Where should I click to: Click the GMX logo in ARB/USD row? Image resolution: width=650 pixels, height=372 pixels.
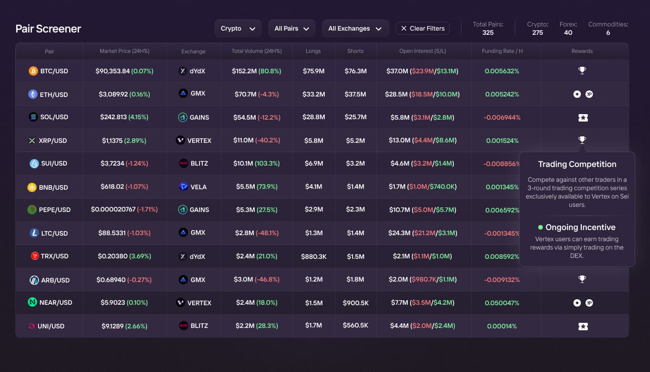183,280
